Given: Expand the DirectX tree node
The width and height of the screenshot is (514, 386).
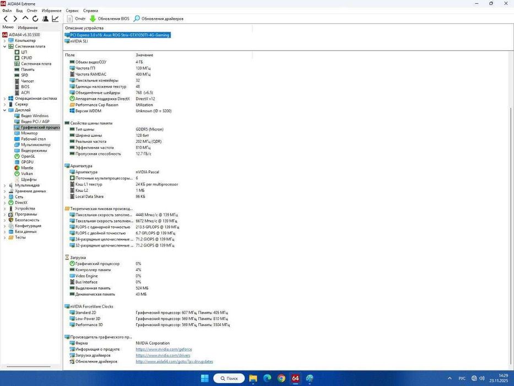Looking at the screenshot, I should tap(4, 203).
